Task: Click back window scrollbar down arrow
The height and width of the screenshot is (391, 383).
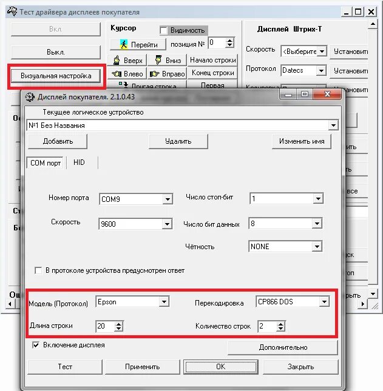Action: (x=373, y=294)
